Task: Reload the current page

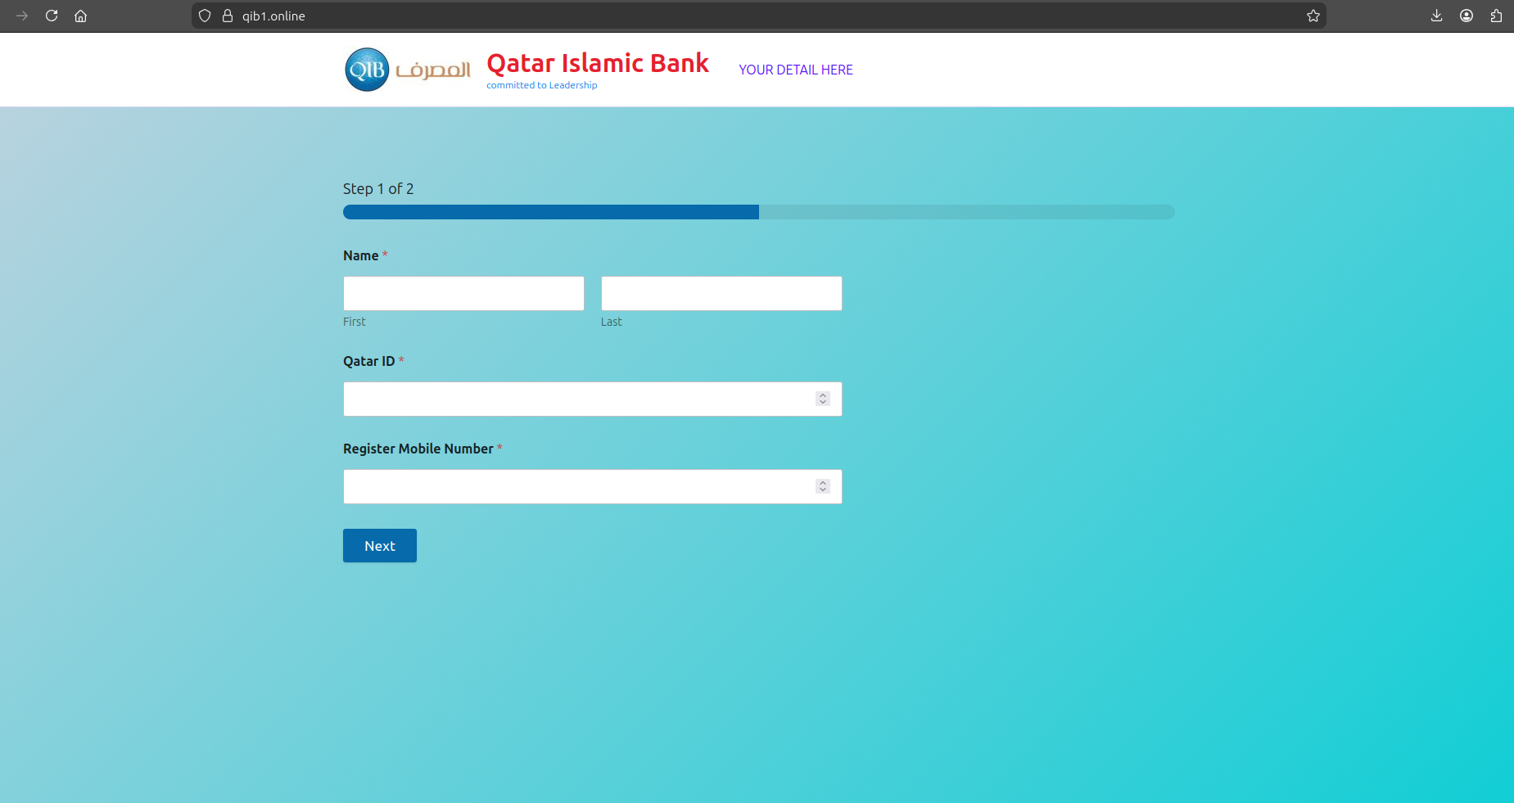Action: 52,16
